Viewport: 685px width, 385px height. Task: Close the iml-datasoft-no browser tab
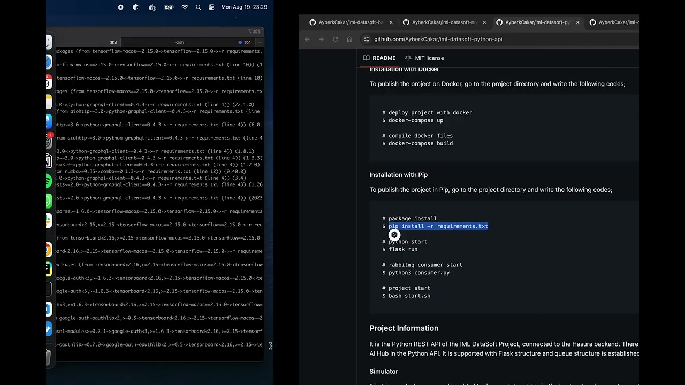(x=484, y=22)
